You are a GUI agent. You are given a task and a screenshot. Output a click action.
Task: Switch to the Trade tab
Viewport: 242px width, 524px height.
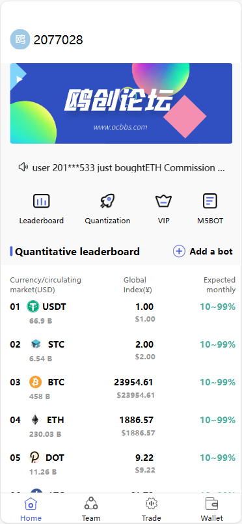coord(151,509)
